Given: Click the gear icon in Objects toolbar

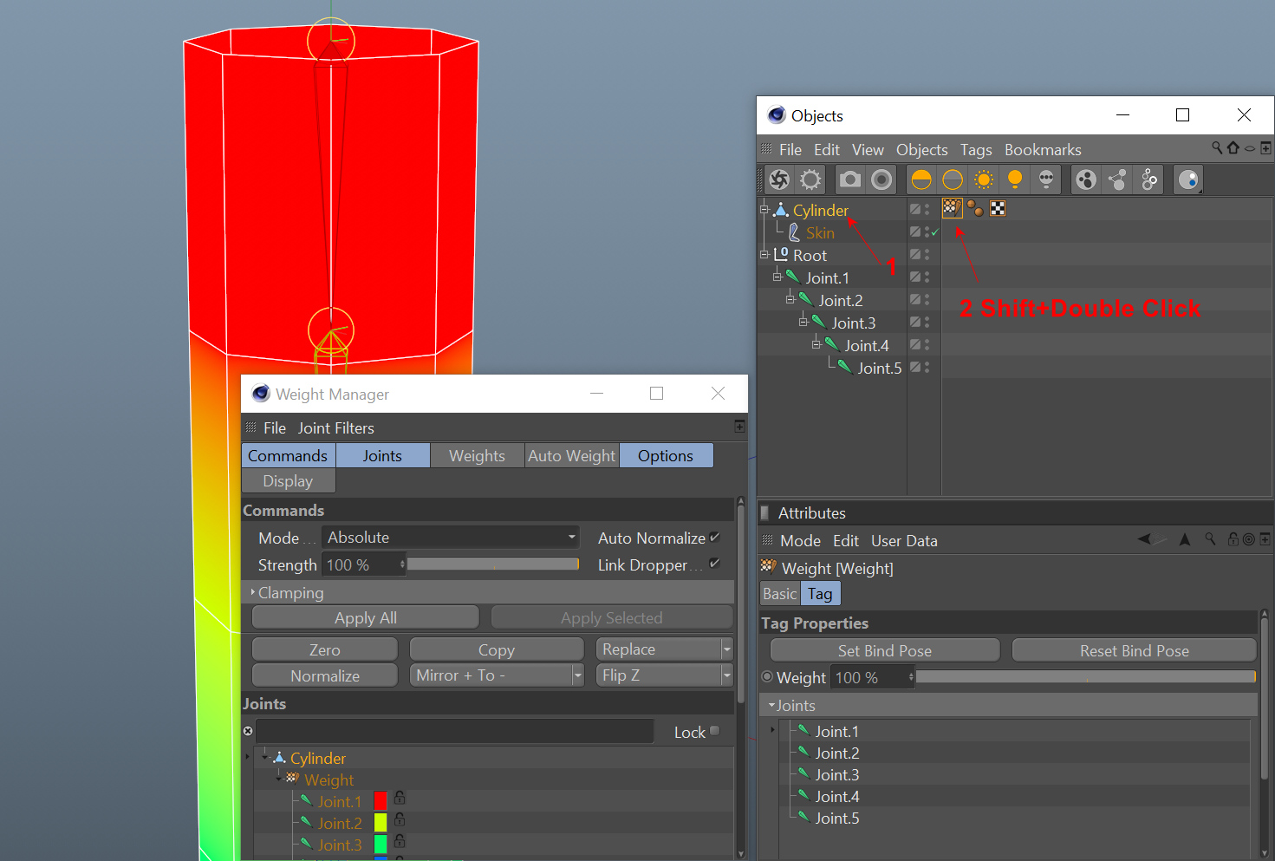Looking at the screenshot, I should (810, 179).
